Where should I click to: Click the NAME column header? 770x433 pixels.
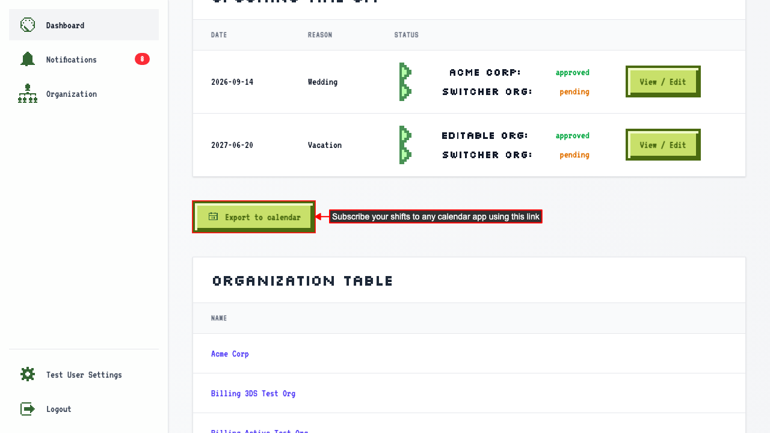(219, 318)
